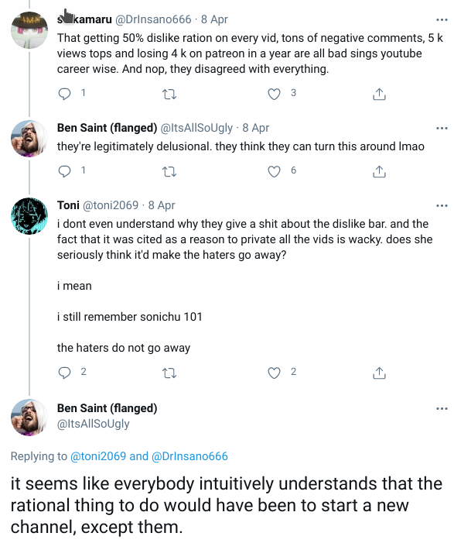Retweet the 'legitimately delusional' tweet
The image size is (454, 550).
point(169,171)
